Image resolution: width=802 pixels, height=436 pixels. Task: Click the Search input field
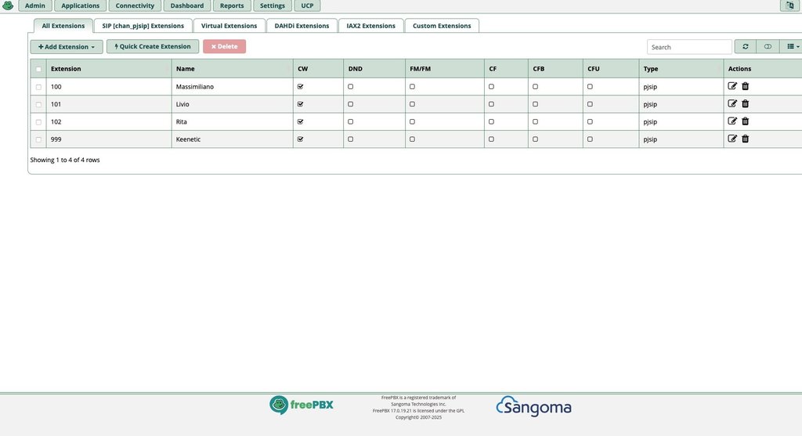click(689, 47)
